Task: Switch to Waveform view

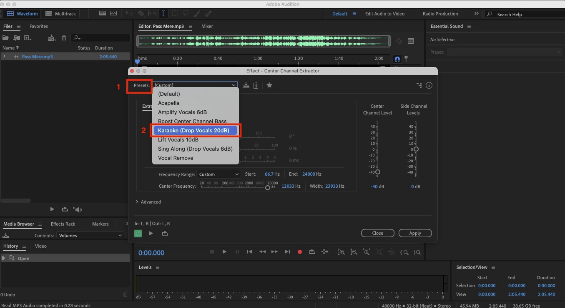Action: 22,14
